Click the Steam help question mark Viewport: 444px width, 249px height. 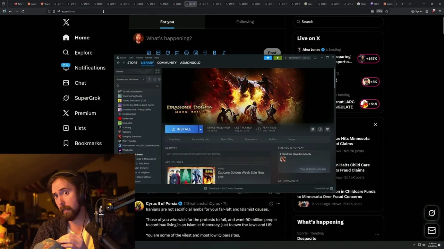point(285,58)
